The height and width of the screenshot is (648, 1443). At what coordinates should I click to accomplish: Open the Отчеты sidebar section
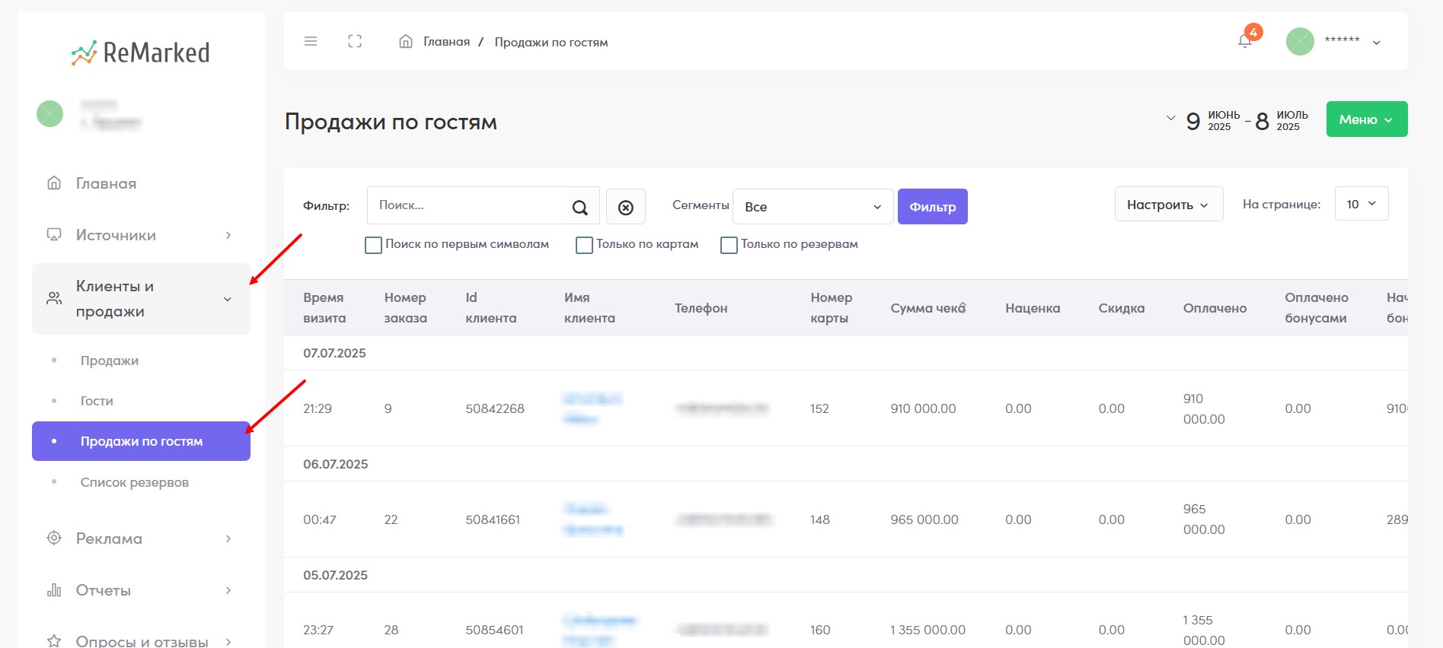tap(104, 590)
